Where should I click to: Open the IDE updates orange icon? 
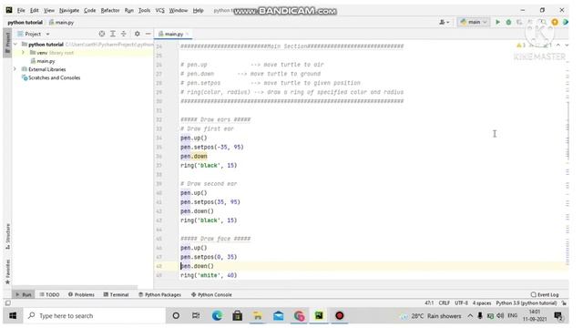pyautogui.click(x=555, y=22)
